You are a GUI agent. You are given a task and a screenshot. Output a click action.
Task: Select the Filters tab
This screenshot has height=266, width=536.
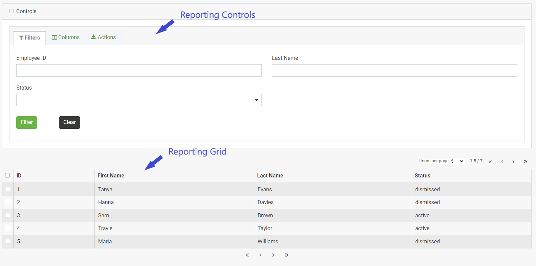click(x=29, y=38)
